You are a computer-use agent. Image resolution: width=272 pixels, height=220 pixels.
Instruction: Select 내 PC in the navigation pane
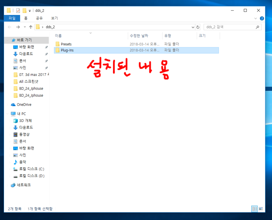pyautogui.click(x=21, y=114)
